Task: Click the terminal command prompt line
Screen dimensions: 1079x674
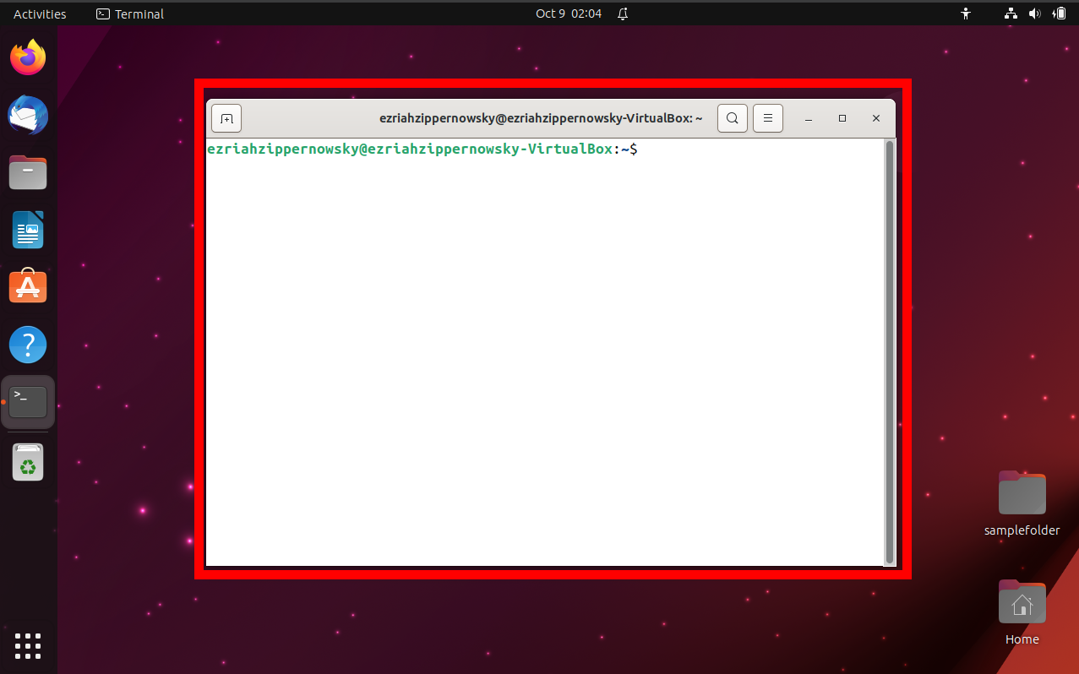Action: click(422, 149)
